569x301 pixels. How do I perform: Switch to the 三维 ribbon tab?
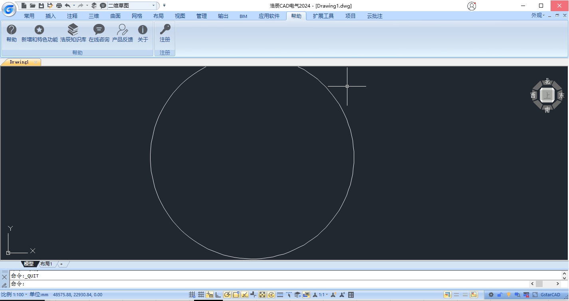tap(94, 16)
